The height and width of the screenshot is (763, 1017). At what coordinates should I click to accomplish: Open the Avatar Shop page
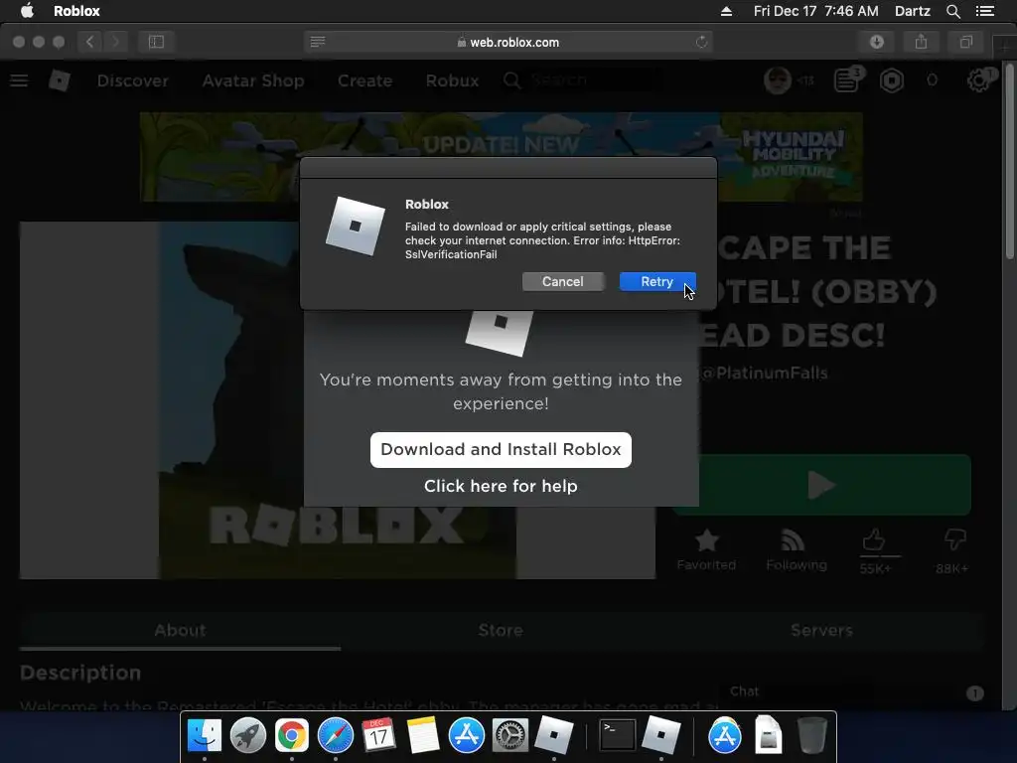tap(253, 80)
